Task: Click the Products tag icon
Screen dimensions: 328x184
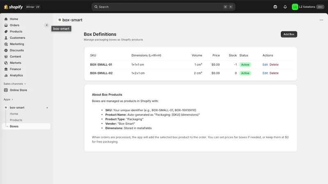Action: pos(6,31)
